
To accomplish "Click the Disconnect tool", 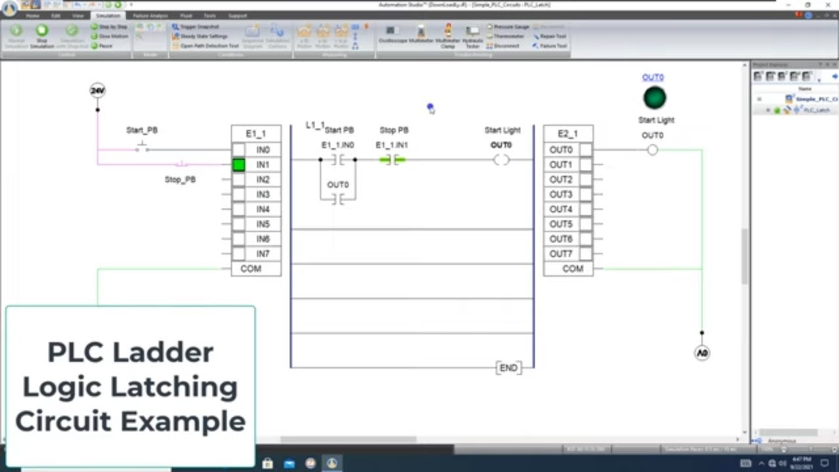I will pyautogui.click(x=503, y=46).
